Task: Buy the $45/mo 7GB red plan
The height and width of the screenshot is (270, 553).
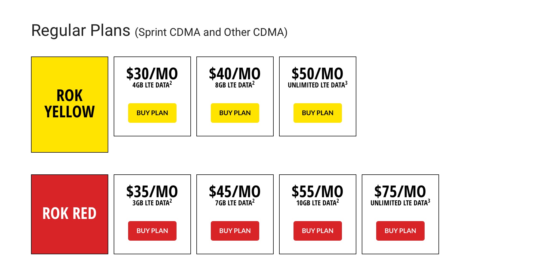Action: tap(235, 231)
